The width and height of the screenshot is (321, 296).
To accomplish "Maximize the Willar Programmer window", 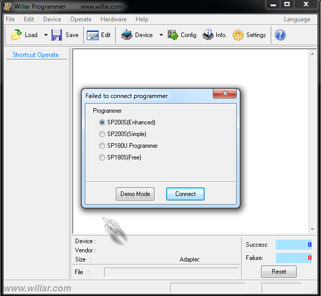I will [287, 4].
